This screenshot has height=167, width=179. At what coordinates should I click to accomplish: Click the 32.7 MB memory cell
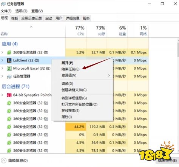point(97,52)
